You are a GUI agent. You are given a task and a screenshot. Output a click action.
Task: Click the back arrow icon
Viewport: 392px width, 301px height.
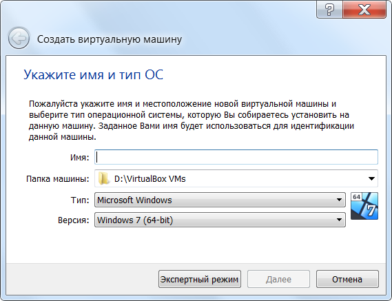click(19, 39)
